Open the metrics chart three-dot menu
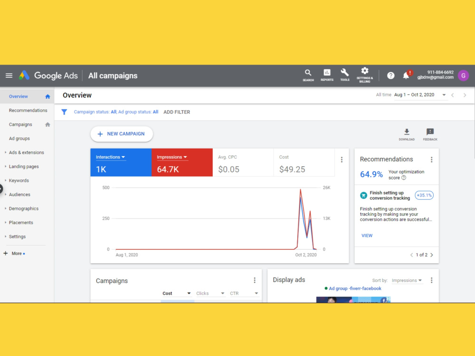Screen dimensions: 475x356 342,159
